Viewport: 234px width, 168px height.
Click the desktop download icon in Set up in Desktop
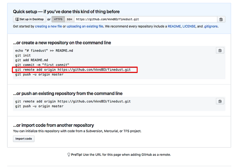(x=17, y=19)
